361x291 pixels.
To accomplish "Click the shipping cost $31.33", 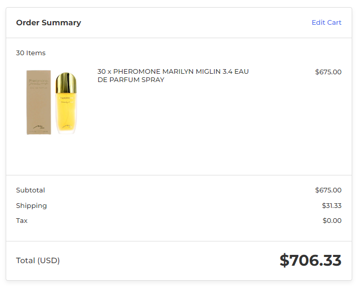I will point(332,205).
